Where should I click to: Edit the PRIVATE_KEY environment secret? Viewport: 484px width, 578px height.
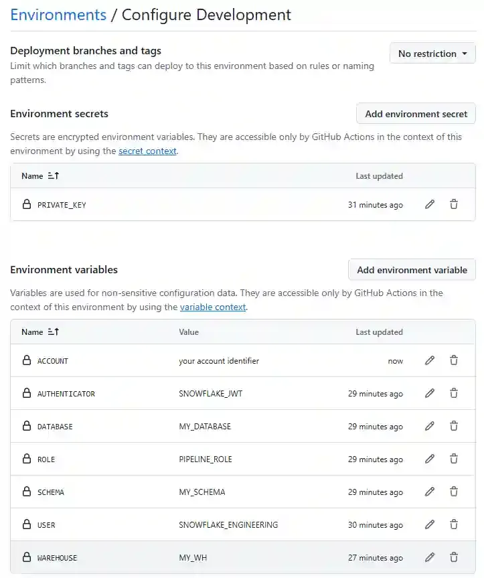coord(429,204)
